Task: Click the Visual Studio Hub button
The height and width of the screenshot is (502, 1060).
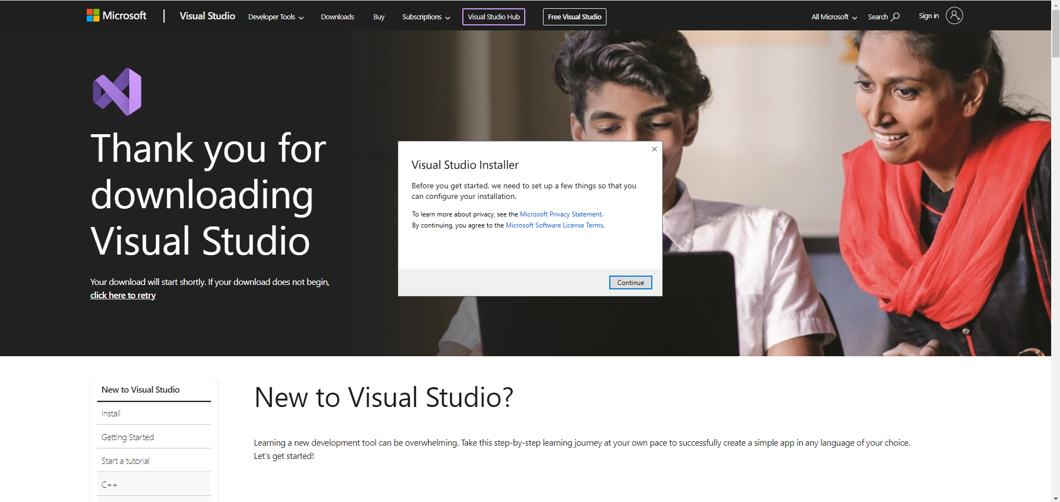Action: click(x=494, y=17)
